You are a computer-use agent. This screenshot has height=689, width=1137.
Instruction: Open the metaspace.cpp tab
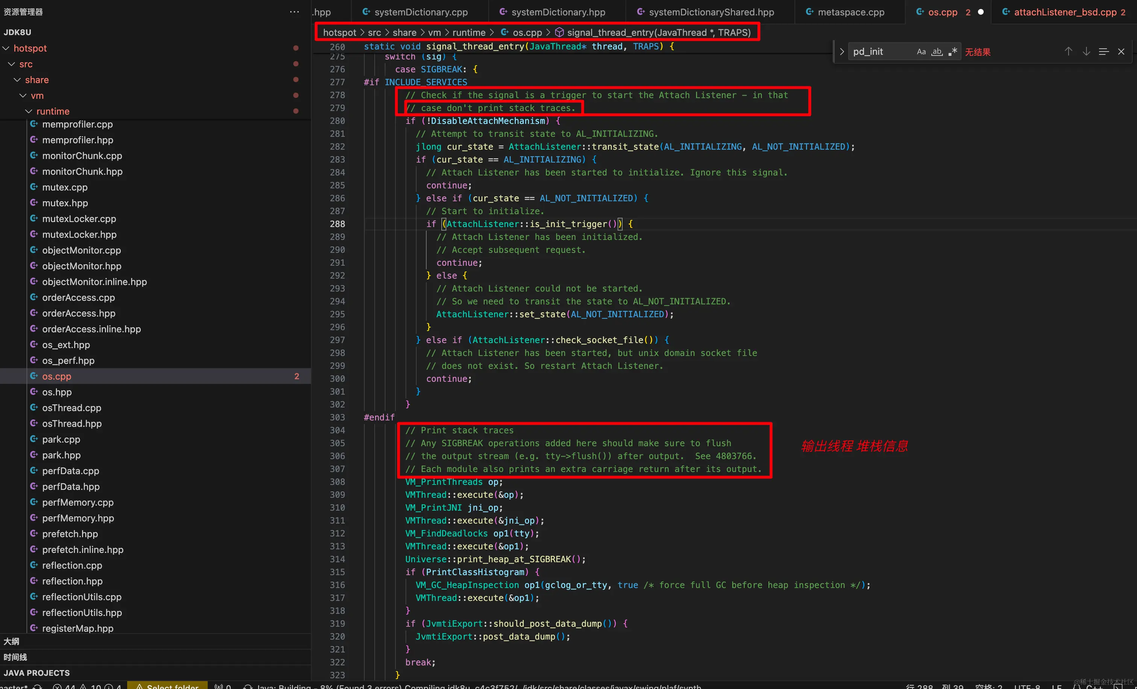tap(850, 12)
